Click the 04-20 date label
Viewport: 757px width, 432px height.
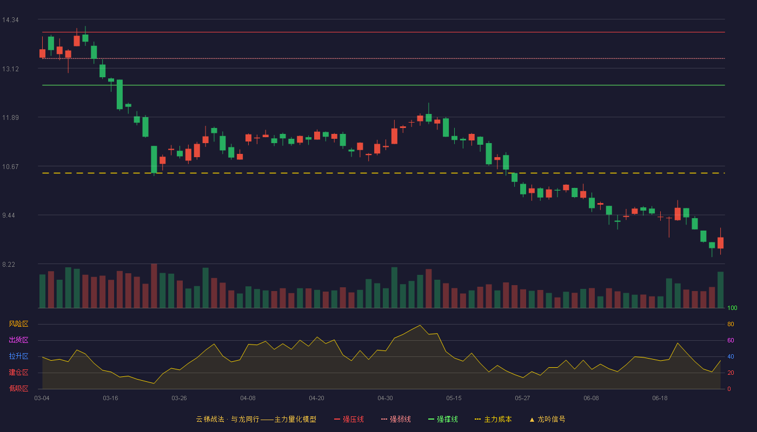(x=316, y=398)
